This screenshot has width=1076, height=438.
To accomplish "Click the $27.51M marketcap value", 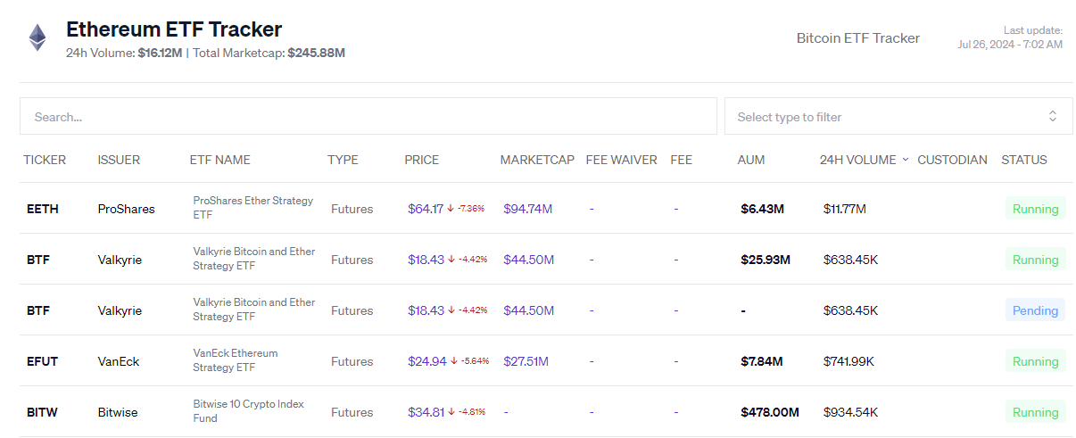I will click(x=526, y=361).
